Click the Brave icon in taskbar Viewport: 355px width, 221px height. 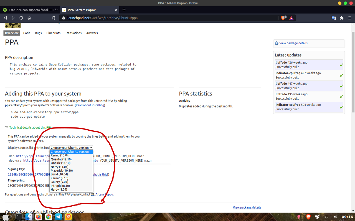point(69,217)
